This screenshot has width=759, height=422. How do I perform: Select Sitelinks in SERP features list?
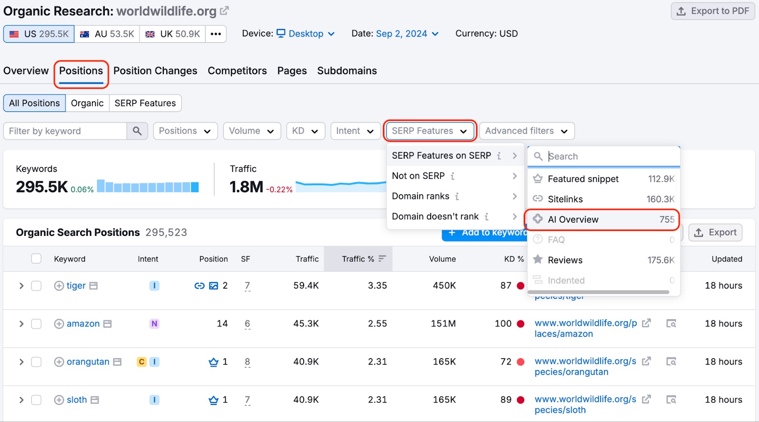tap(603, 199)
